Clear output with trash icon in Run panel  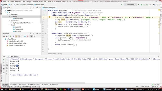click(x=7, y=74)
